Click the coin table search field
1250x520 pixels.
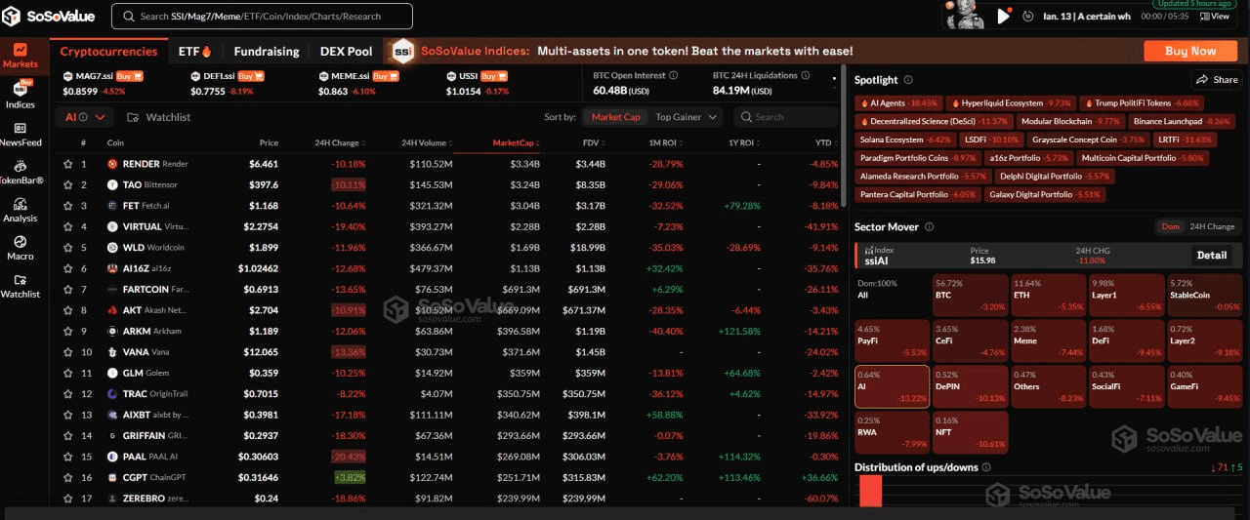[x=785, y=117]
